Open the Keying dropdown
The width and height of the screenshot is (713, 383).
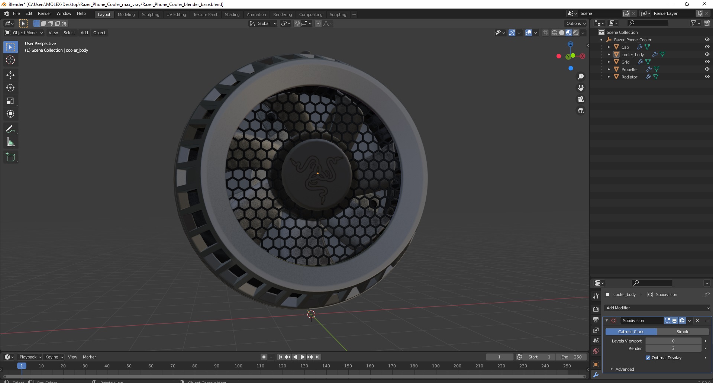pos(54,357)
